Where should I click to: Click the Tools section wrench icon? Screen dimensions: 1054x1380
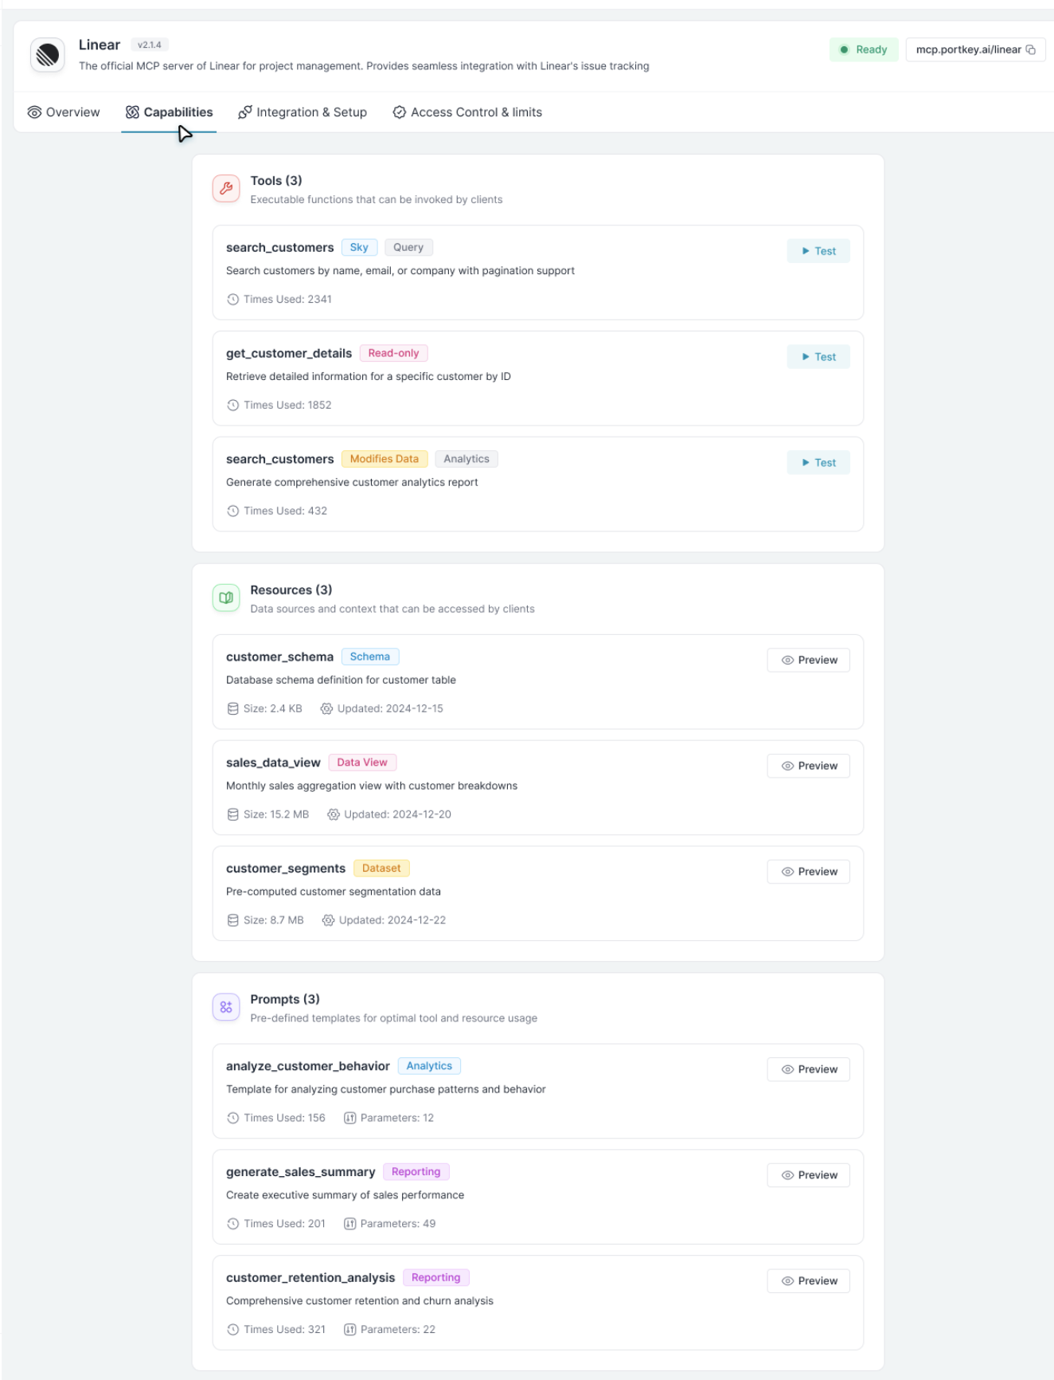coord(225,188)
